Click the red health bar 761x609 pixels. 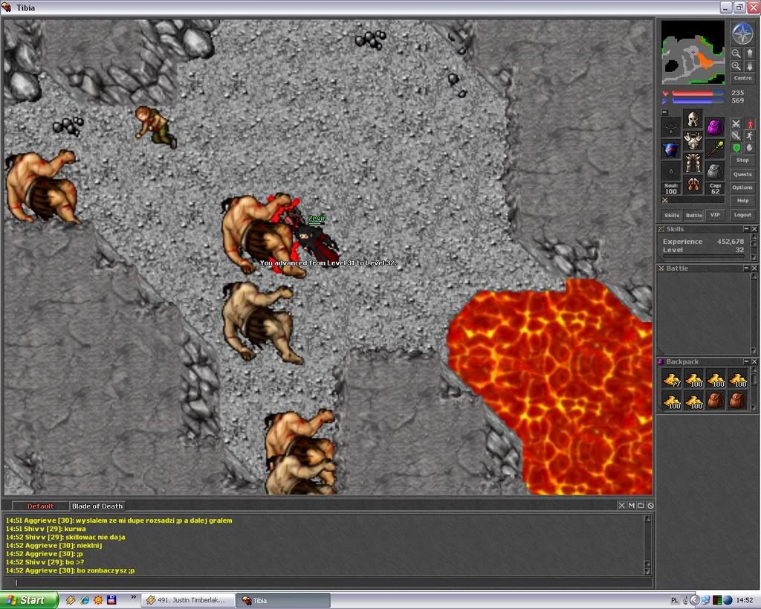click(x=698, y=93)
